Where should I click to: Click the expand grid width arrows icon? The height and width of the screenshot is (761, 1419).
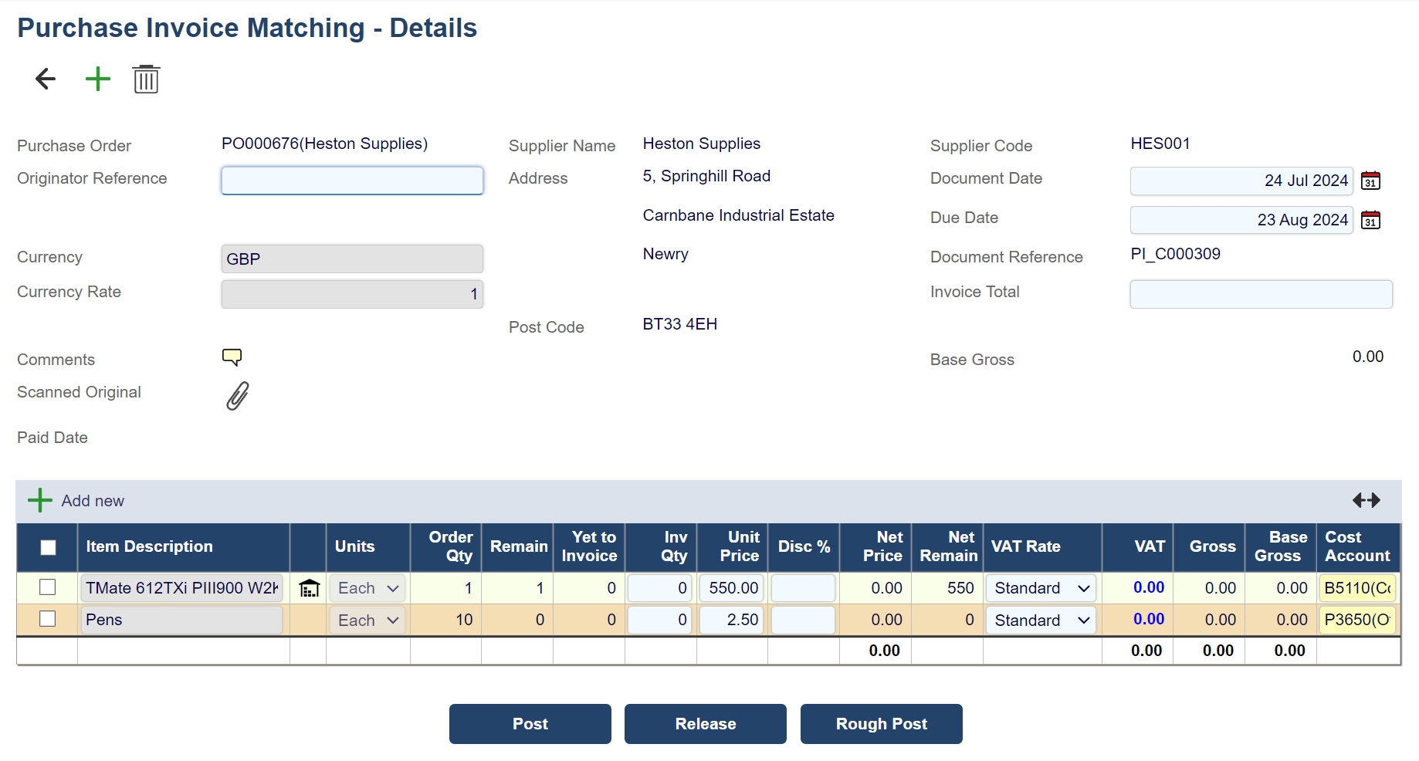click(1366, 500)
